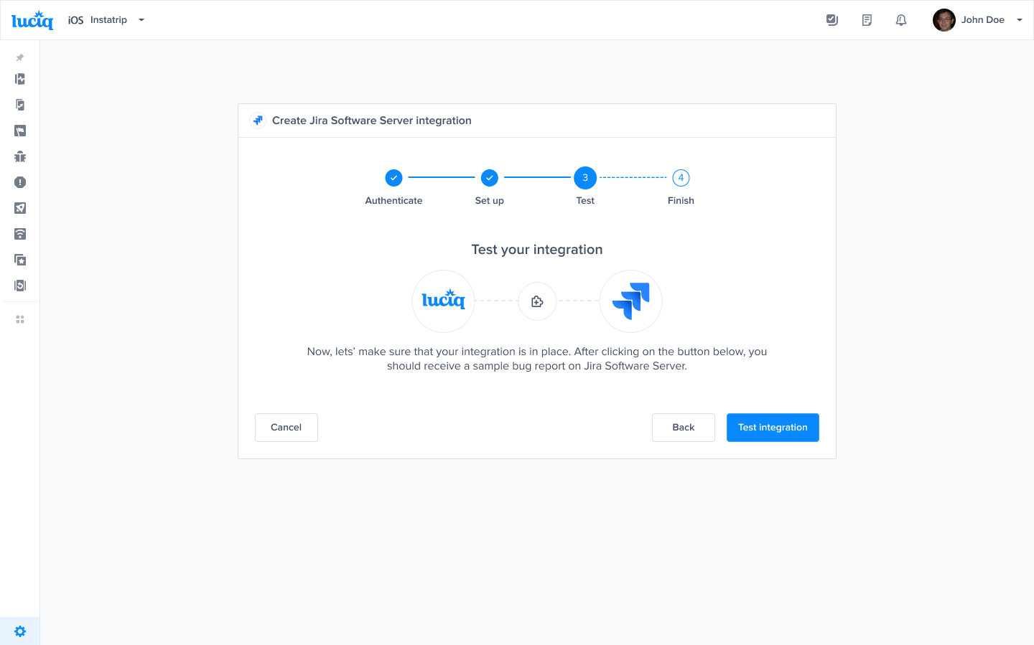The width and height of the screenshot is (1034, 645).
Task: Select the network status icon in the sidebar
Action: tap(19, 234)
